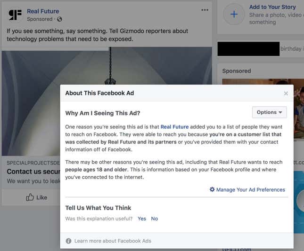Click the post text mentioning Gizmodo reporters
This screenshot has height=251, width=304.
point(97,35)
